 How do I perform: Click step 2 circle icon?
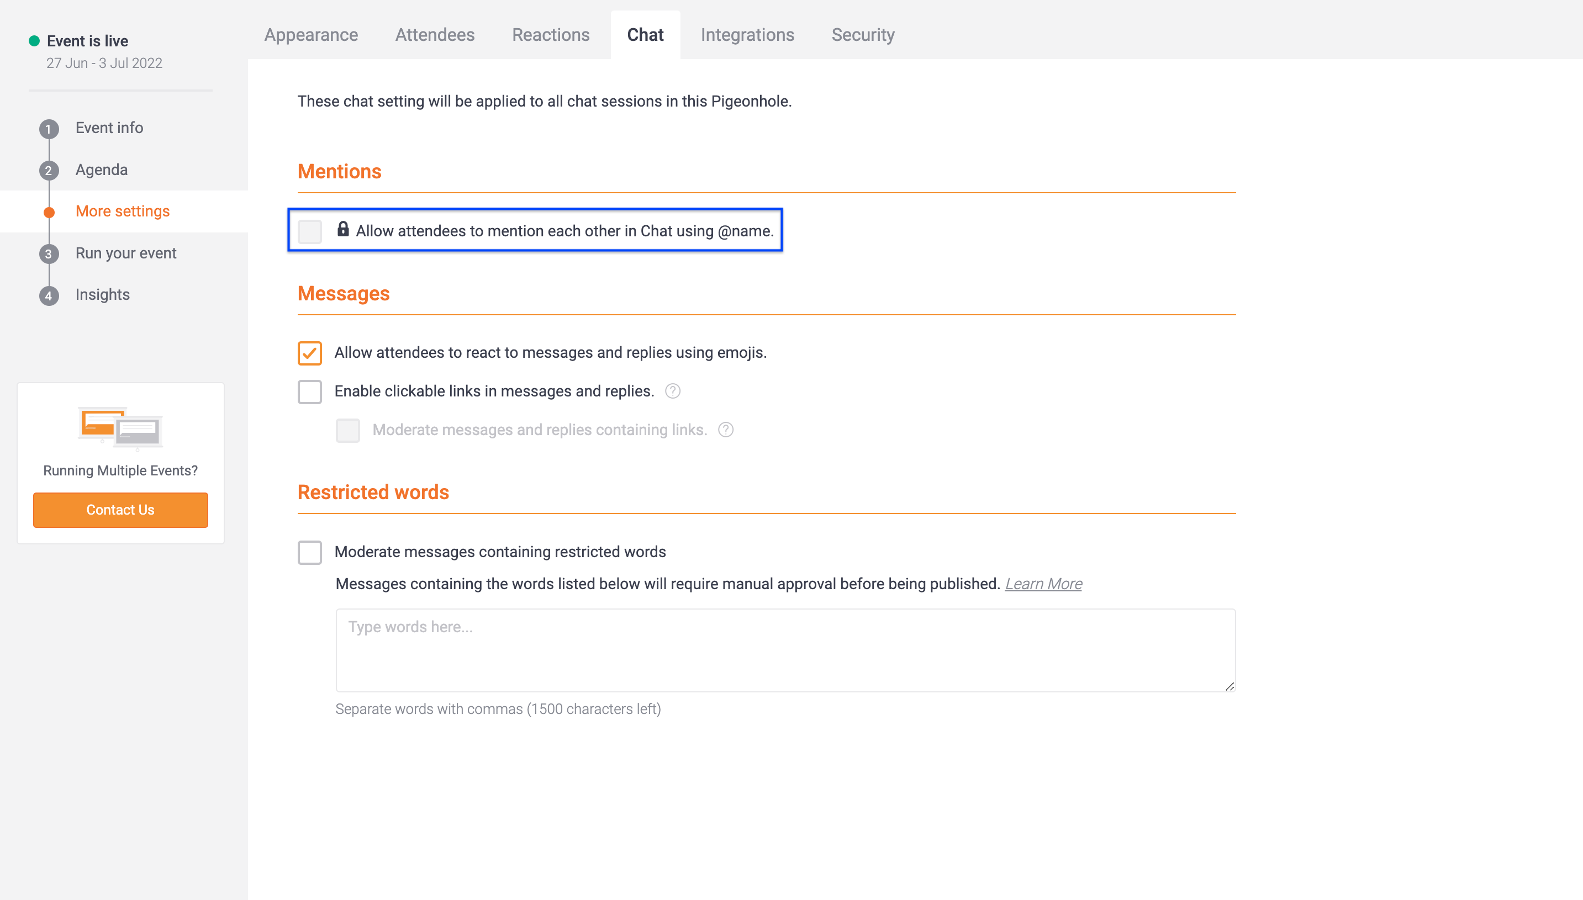click(x=49, y=171)
